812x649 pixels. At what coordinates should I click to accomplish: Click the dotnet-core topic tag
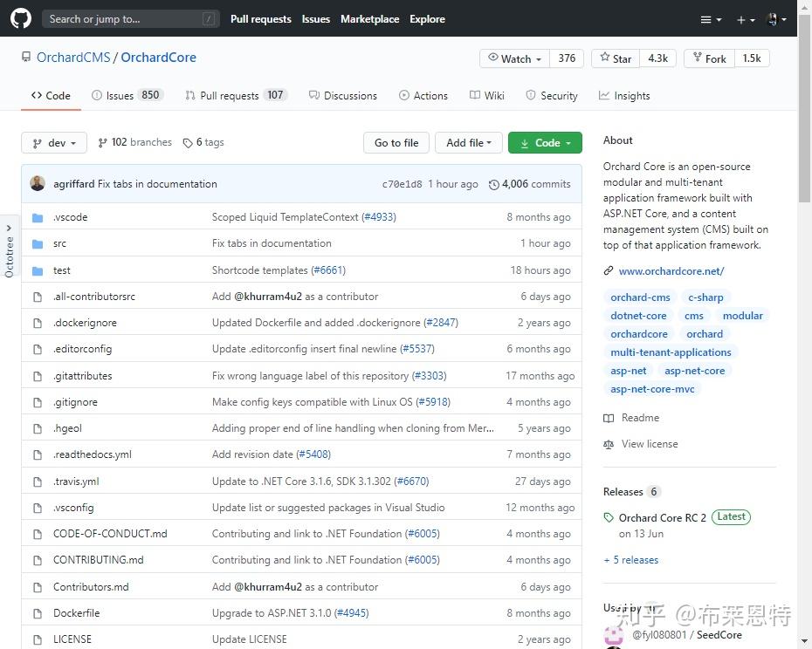click(638, 315)
